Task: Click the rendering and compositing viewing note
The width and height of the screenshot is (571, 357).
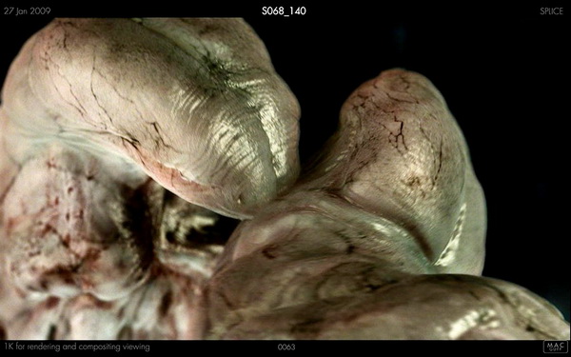Action: (77, 347)
